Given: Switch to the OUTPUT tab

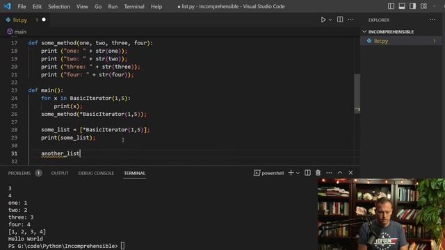Looking at the screenshot, I should (x=60, y=173).
